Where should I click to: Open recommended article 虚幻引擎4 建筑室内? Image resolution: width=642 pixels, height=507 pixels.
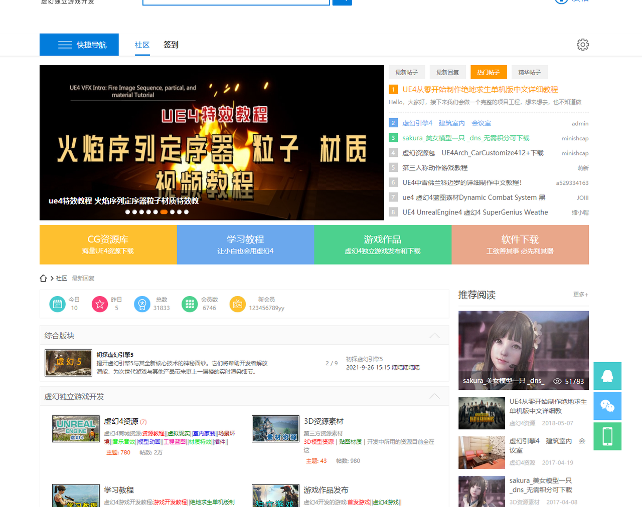click(x=547, y=445)
